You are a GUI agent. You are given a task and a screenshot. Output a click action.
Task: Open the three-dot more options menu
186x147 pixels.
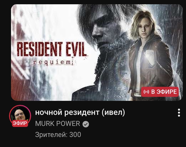pyautogui.click(x=179, y=113)
